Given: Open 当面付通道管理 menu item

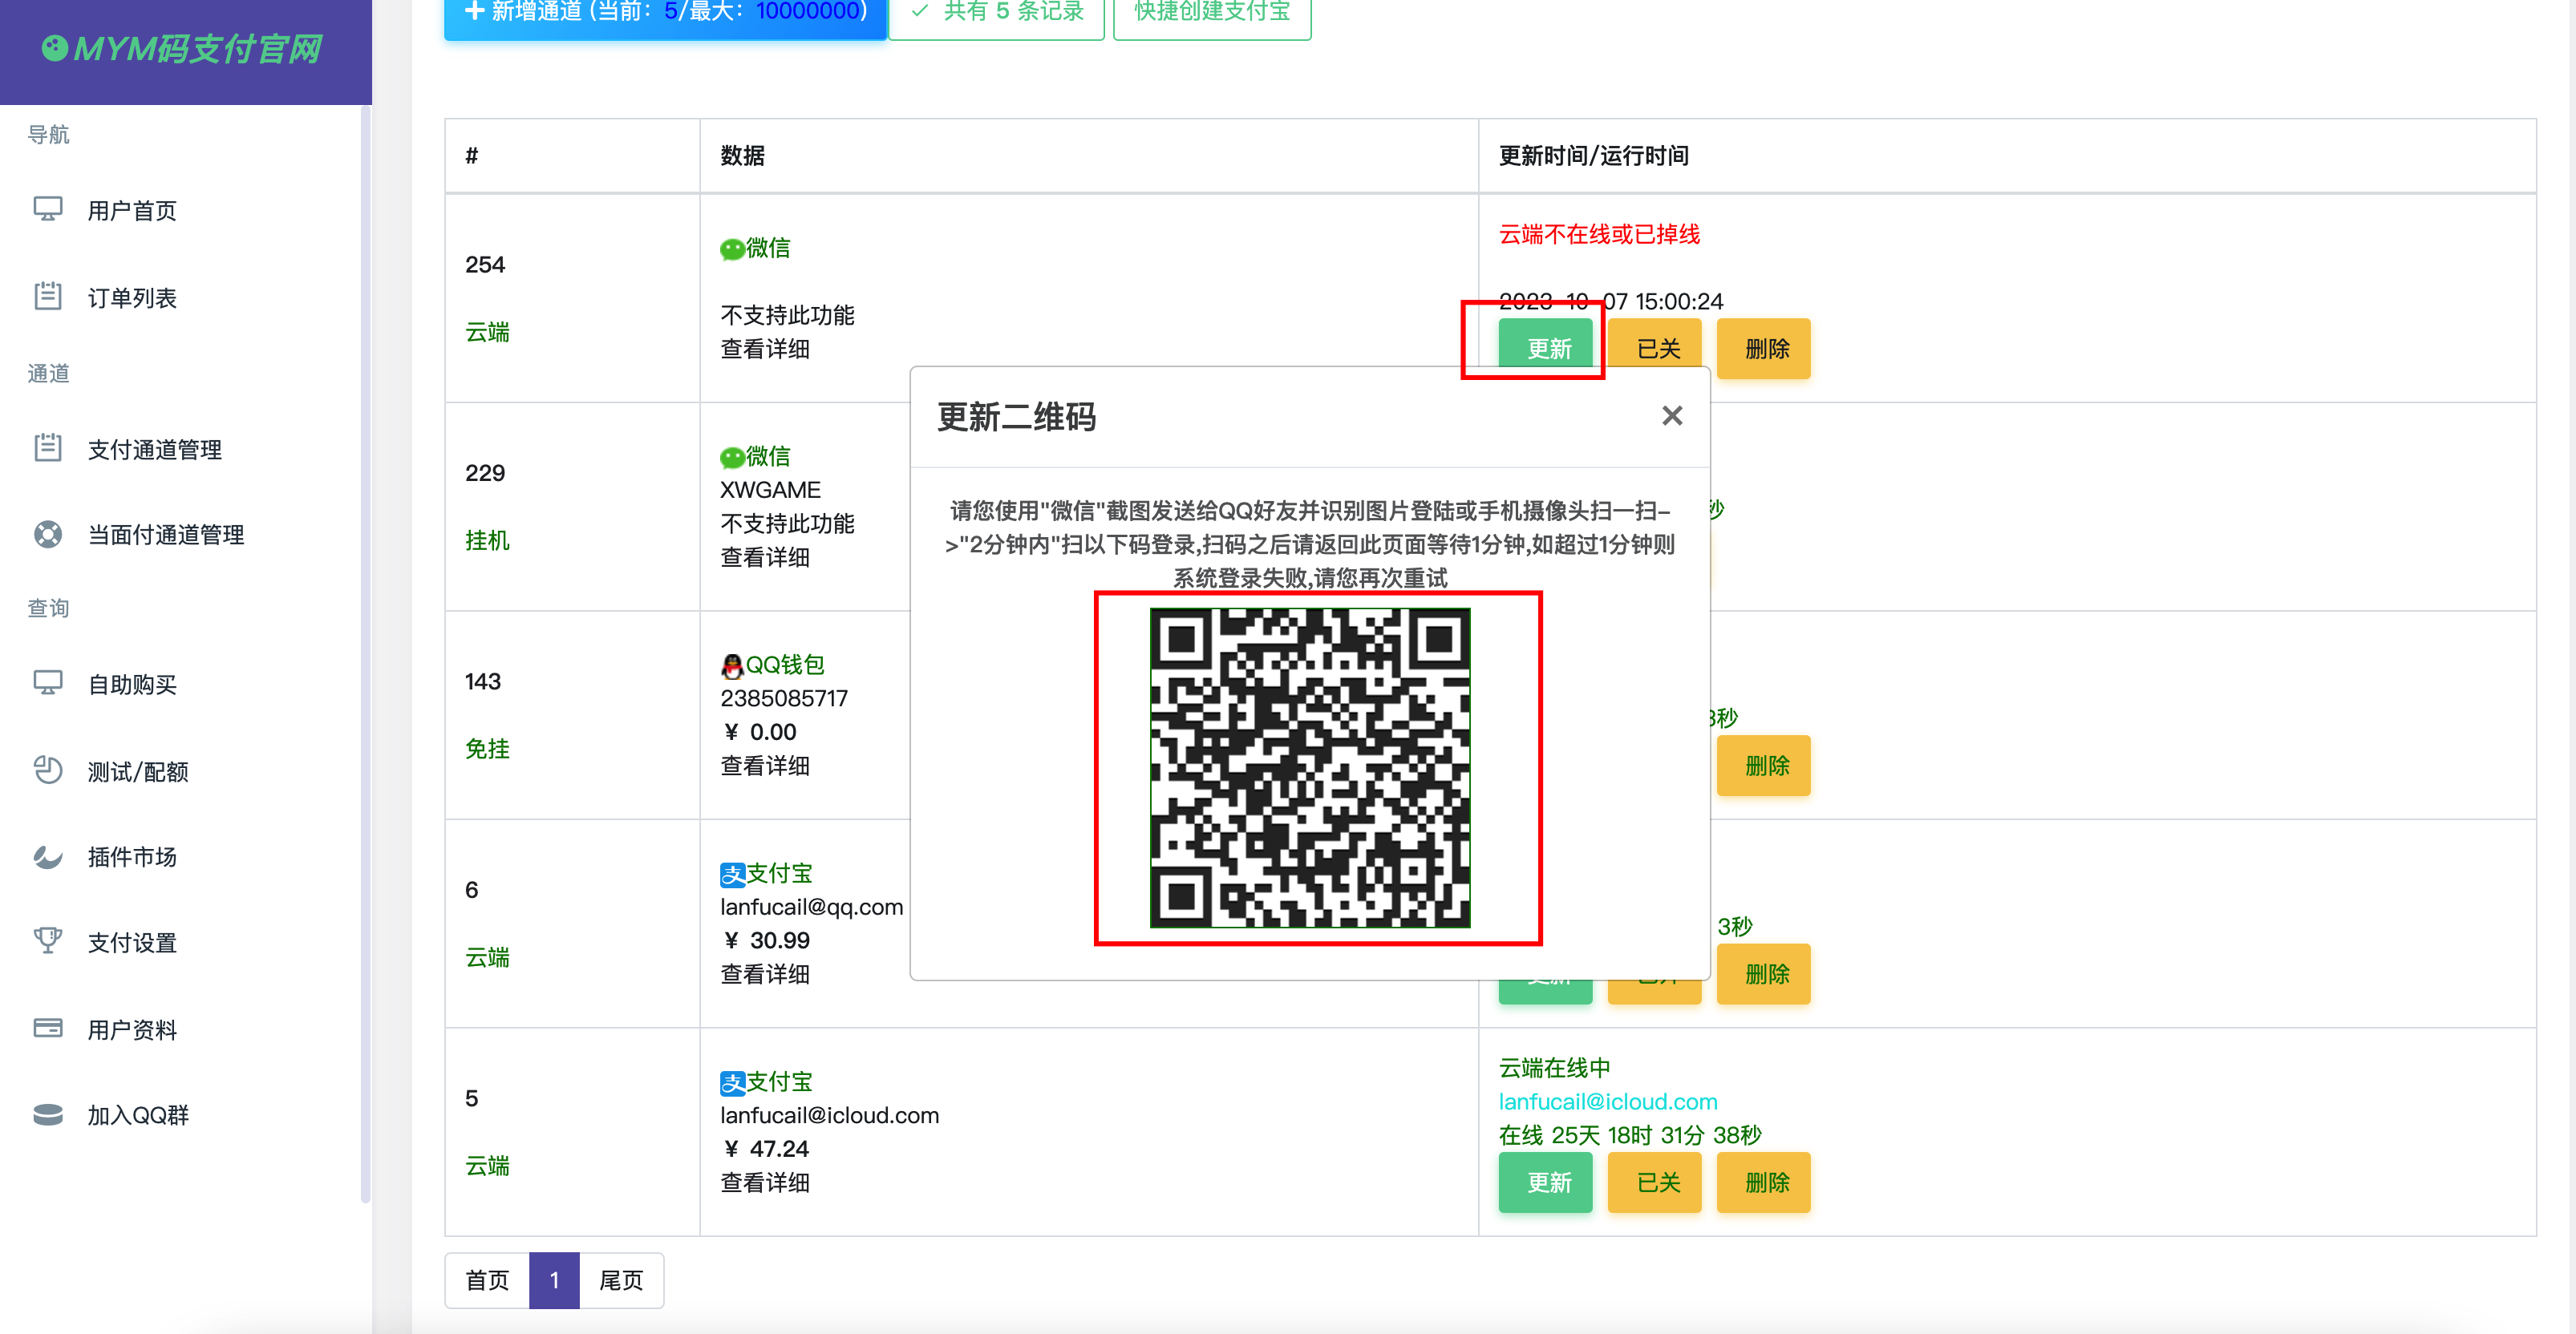Looking at the screenshot, I should point(166,535).
